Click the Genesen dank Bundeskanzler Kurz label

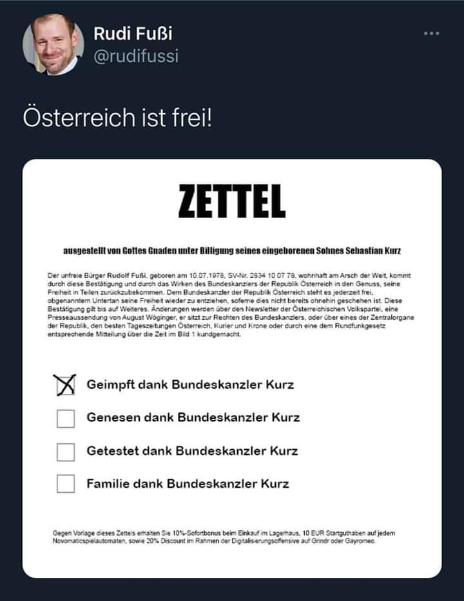pyautogui.click(x=193, y=418)
